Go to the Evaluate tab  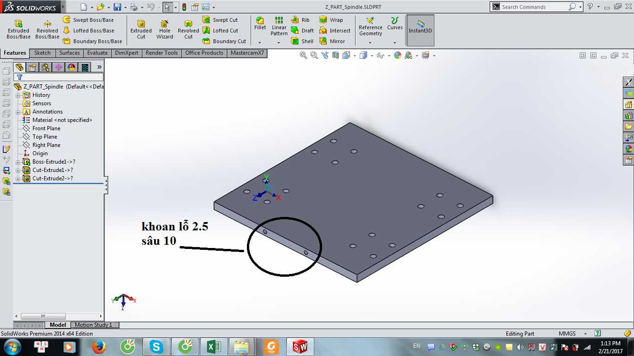coord(97,53)
